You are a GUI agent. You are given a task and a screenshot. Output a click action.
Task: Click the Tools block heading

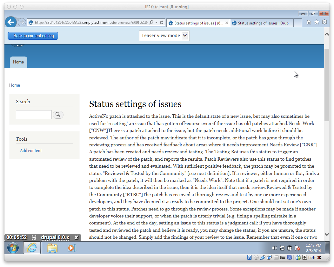(22, 139)
